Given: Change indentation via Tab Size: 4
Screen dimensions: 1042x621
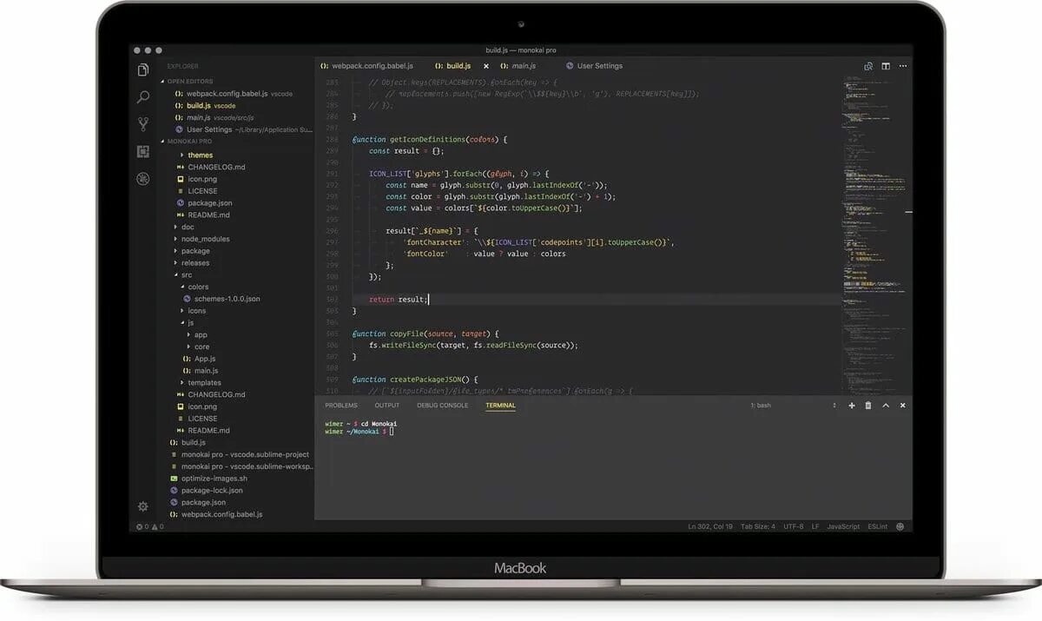Looking at the screenshot, I should [758, 526].
